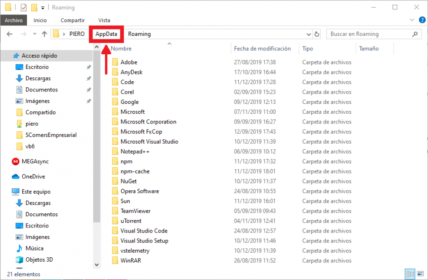The height and width of the screenshot is (280, 428).
Task: Click the NuGet folder icon
Action: tap(115, 181)
